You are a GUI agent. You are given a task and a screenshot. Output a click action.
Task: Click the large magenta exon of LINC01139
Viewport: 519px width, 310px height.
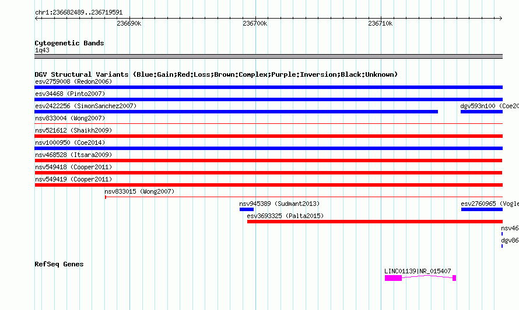point(393,278)
